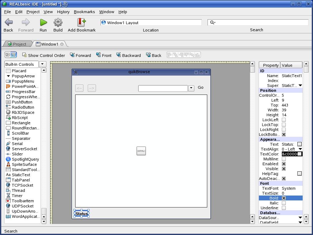Open the TextAlign dropdown

coord(300,149)
